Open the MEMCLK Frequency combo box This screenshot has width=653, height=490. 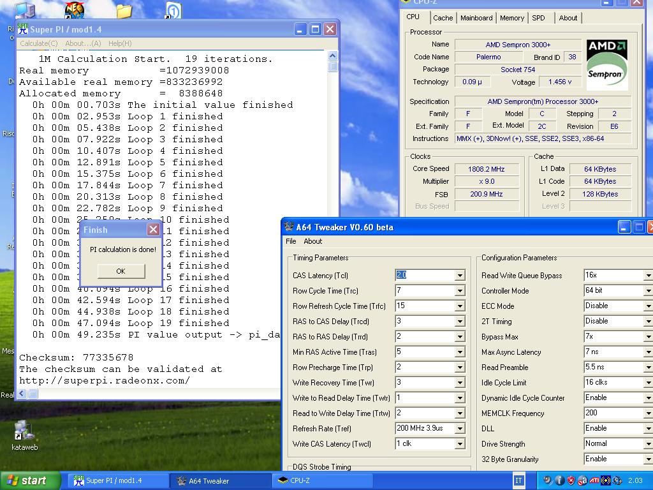[x=618, y=413]
